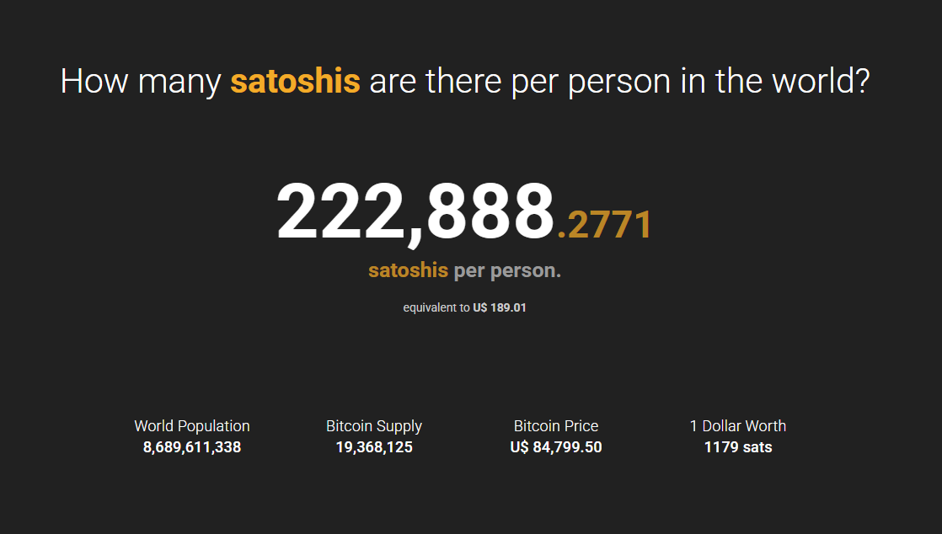Click the orange "satoshis" word below the number
This screenshot has width=942, height=534.
point(408,270)
